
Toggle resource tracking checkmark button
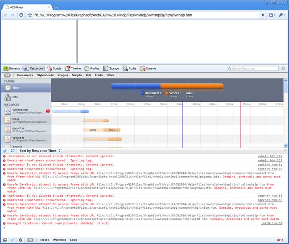5,151
